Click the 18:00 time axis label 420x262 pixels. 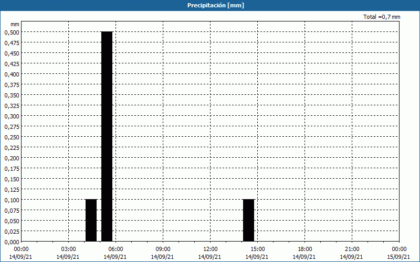[305, 249]
